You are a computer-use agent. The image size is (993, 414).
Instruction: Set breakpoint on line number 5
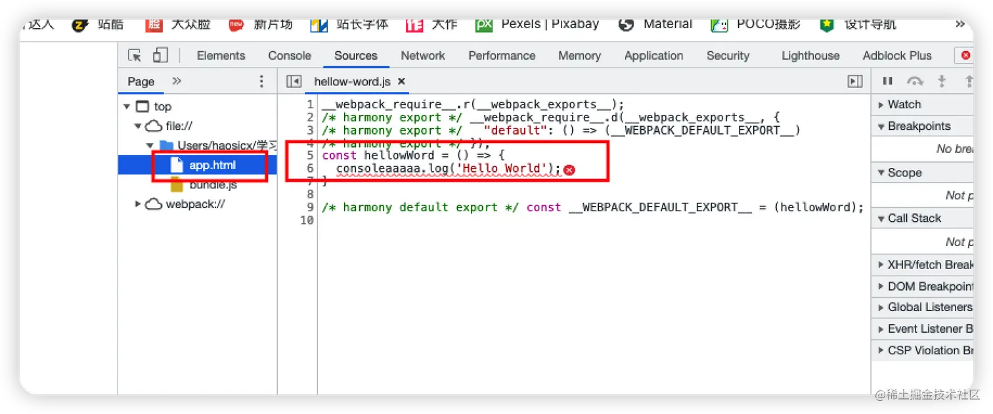click(310, 155)
